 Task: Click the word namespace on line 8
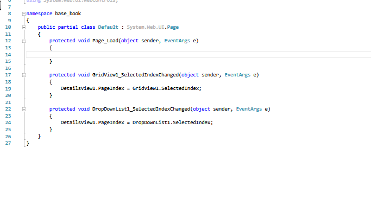[39, 14]
